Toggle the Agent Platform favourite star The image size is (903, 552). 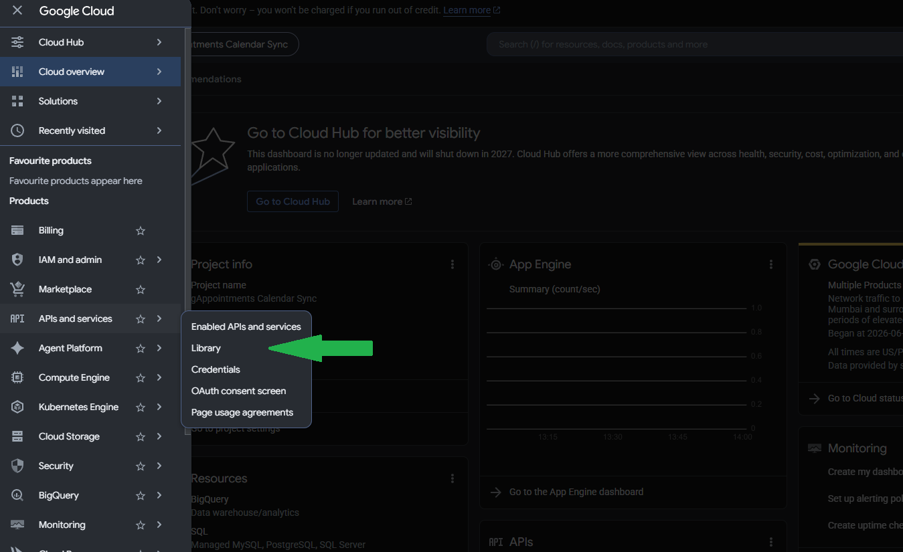click(141, 348)
